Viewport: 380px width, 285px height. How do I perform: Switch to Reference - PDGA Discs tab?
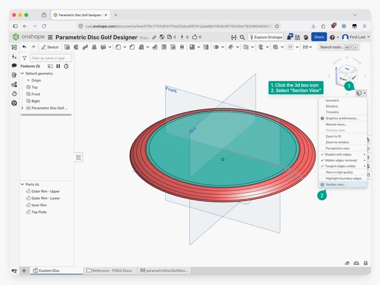pyautogui.click(x=109, y=270)
